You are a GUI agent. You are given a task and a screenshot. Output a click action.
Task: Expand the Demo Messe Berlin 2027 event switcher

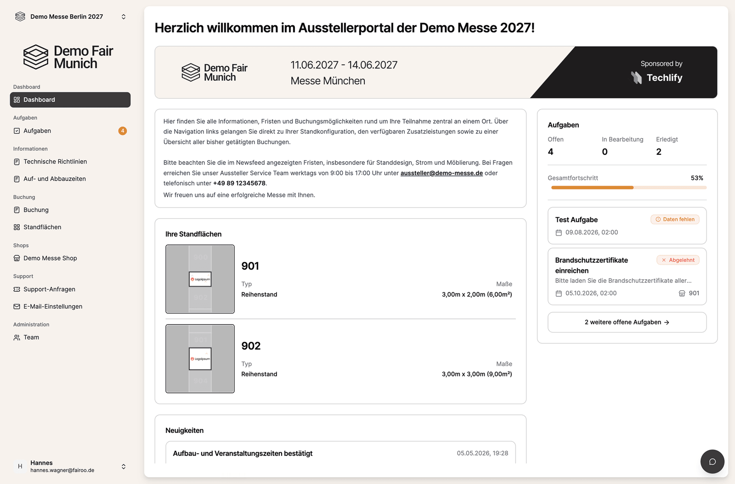(x=124, y=17)
